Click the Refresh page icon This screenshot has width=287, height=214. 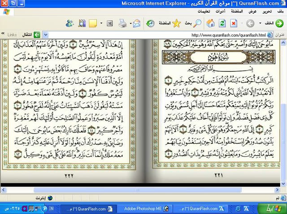(x=222, y=23)
